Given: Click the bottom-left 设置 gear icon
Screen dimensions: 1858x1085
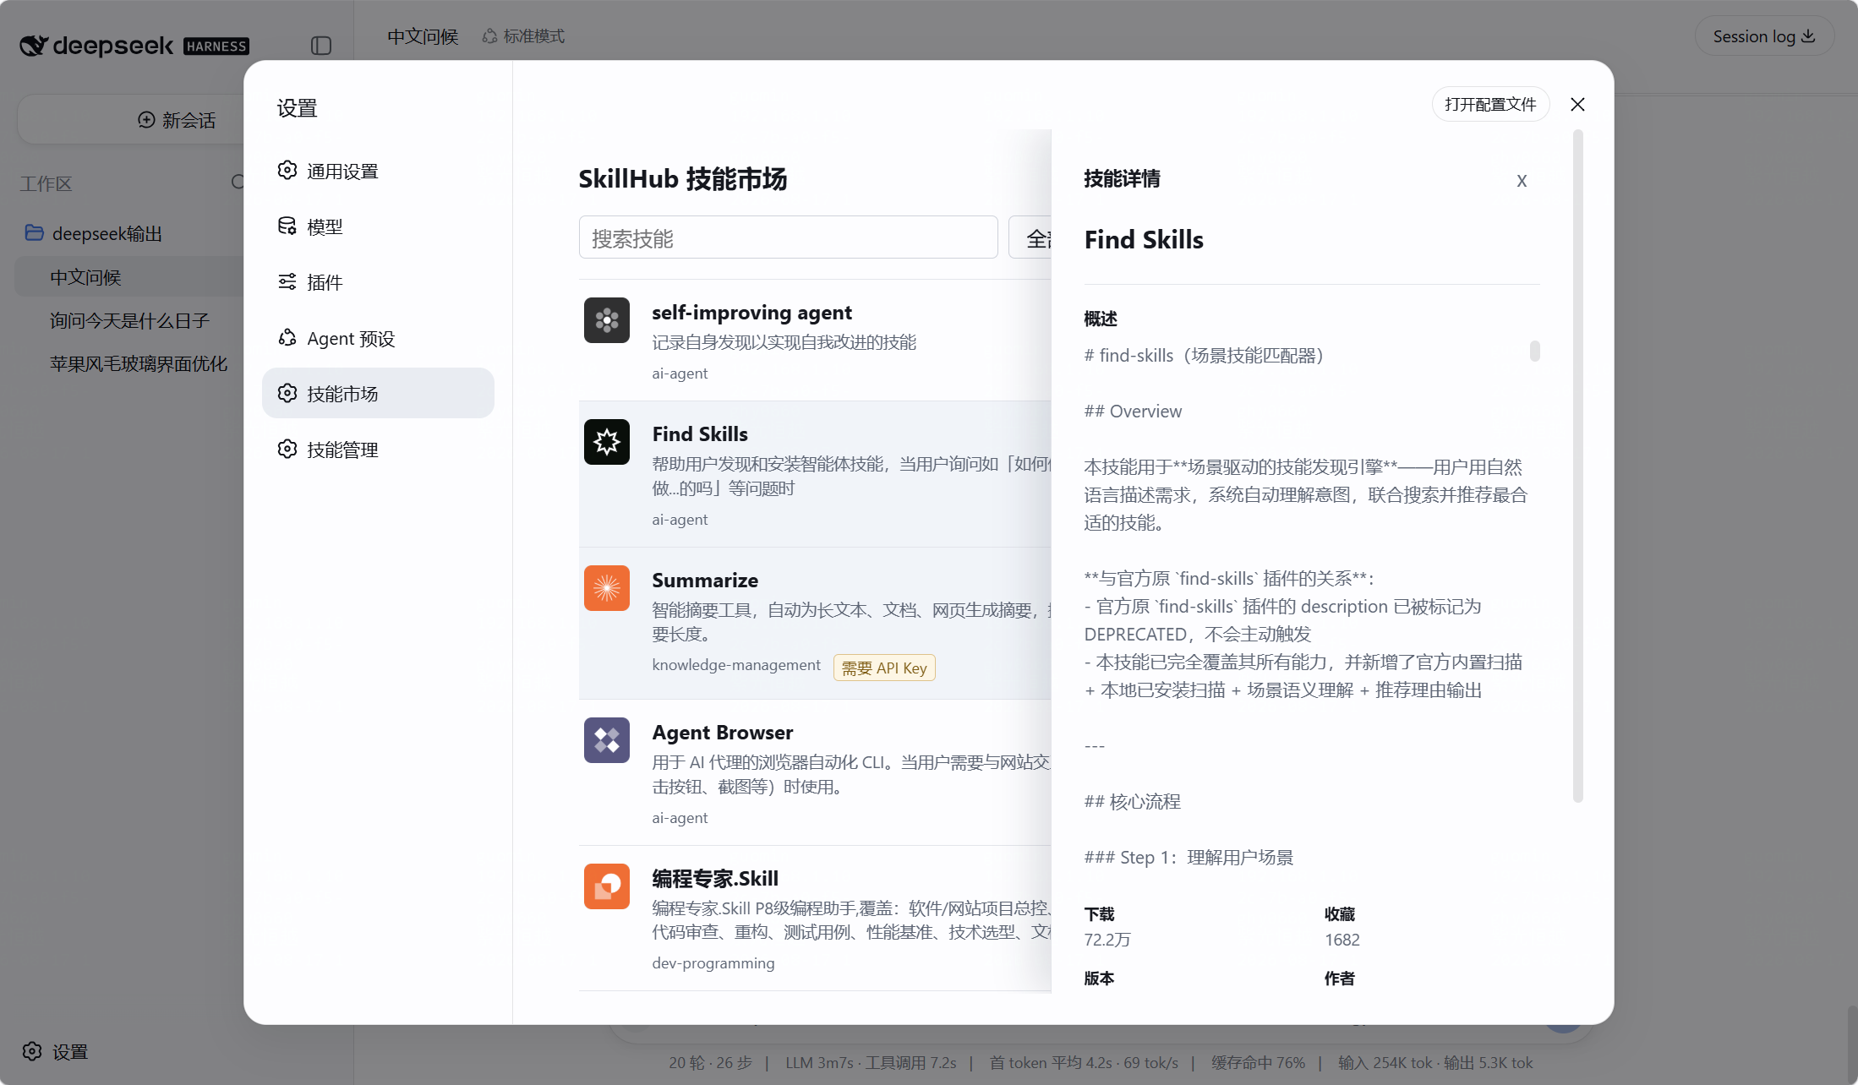Looking at the screenshot, I should pos(32,1051).
